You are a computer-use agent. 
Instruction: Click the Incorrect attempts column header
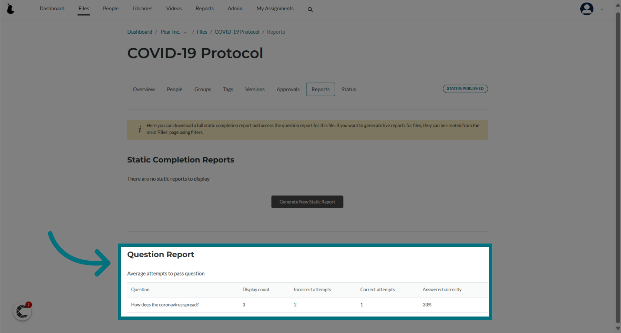tap(312, 290)
